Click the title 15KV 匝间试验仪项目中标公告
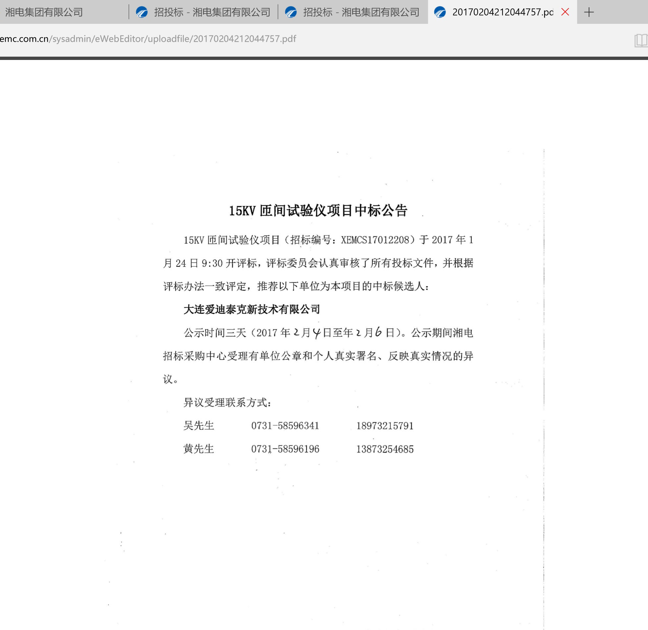The width and height of the screenshot is (648, 630). [x=318, y=211]
